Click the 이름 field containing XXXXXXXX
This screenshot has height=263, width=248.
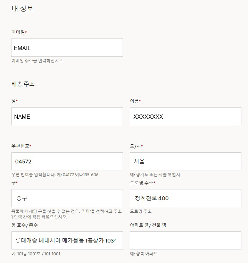pos(185,116)
